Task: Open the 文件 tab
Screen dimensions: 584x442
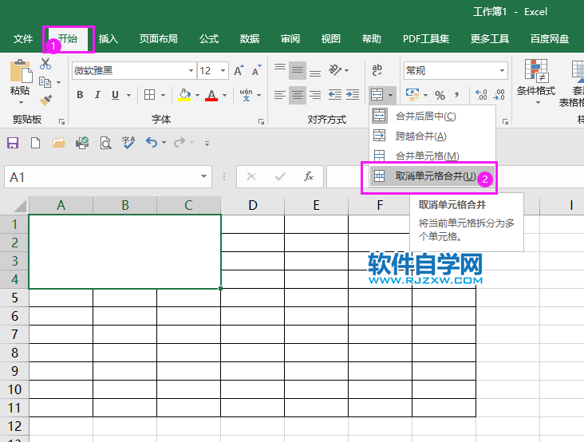Action: coord(23,39)
